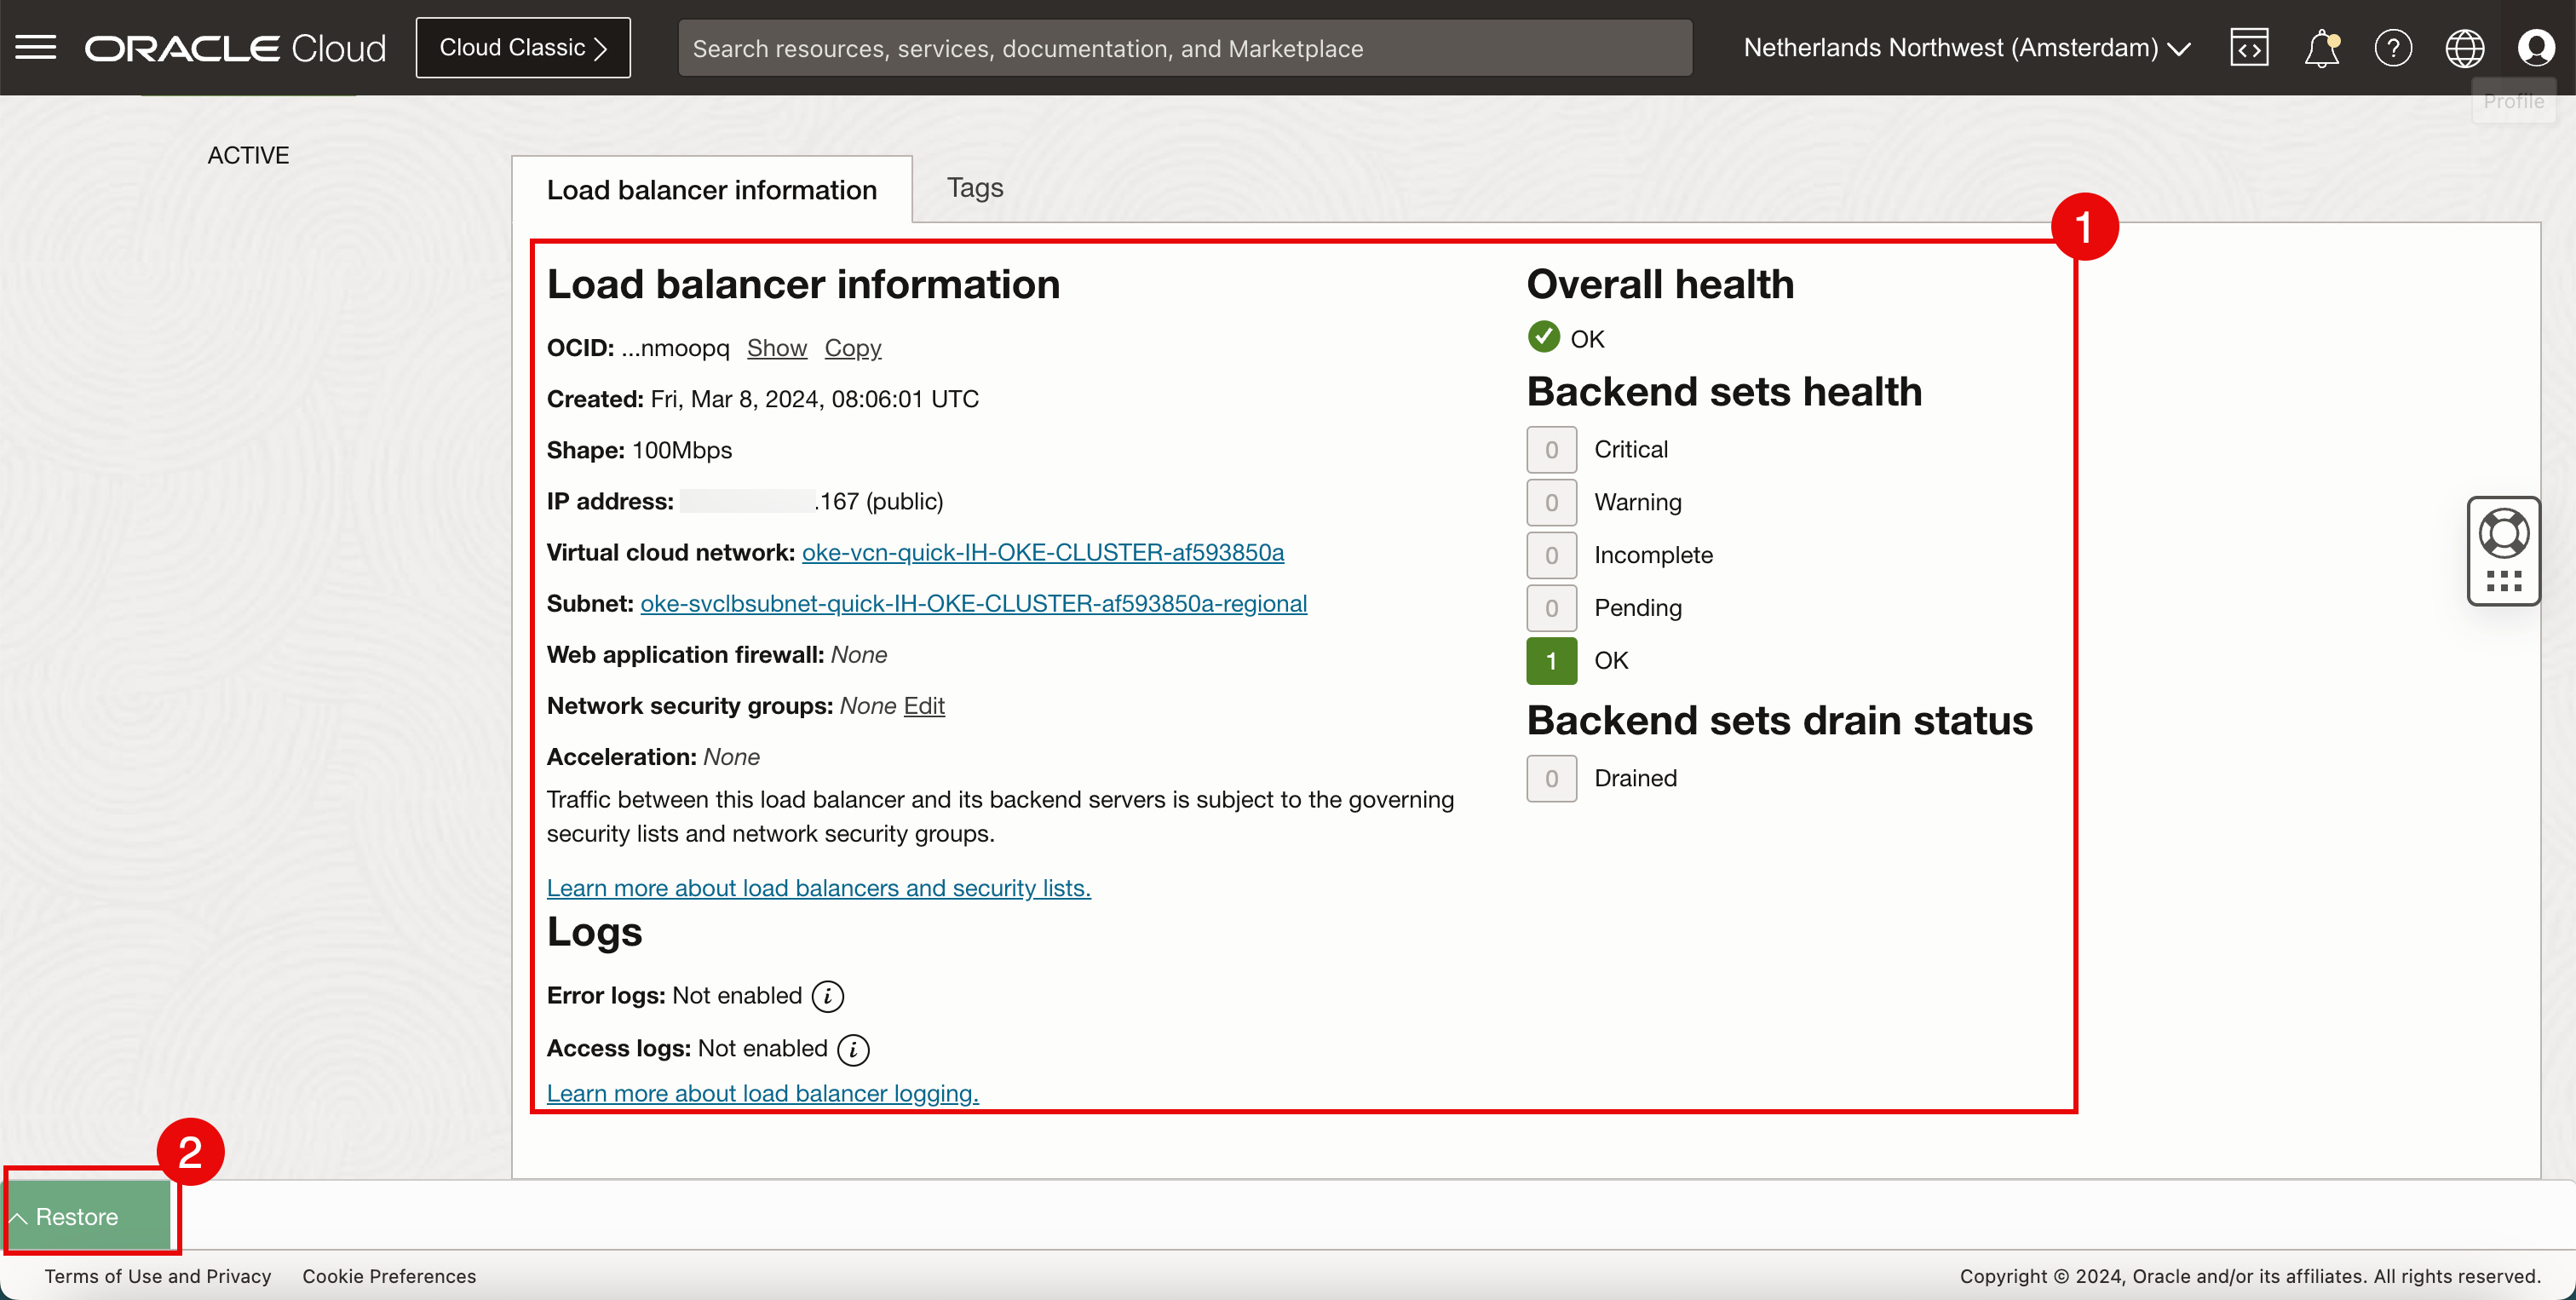Open the Cloud Shell developer tools icon
The image size is (2576, 1300).
(2249, 47)
